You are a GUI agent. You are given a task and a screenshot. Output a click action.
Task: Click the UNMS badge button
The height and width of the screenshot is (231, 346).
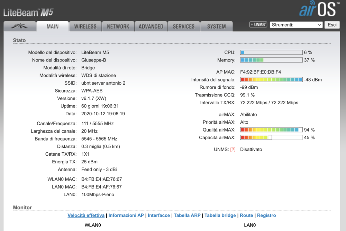(x=258, y=25)
